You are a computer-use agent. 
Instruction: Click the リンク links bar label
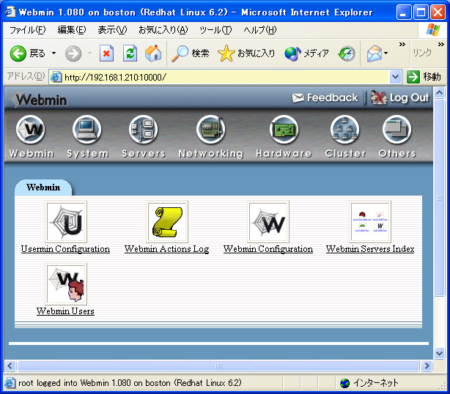point(422,53)
